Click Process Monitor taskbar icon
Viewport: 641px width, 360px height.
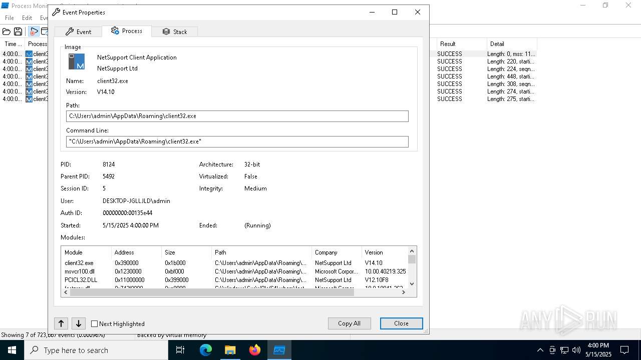(x=279, y=350)
